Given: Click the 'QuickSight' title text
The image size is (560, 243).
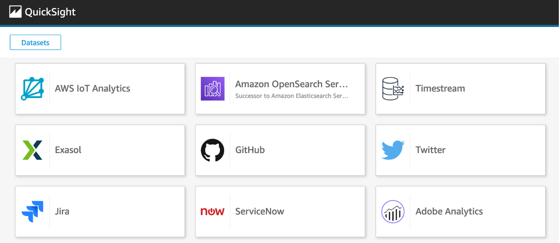Looking at the screenshot, I should (x=50, y=12).
